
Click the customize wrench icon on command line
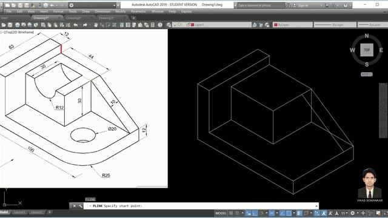coord(81,206)
